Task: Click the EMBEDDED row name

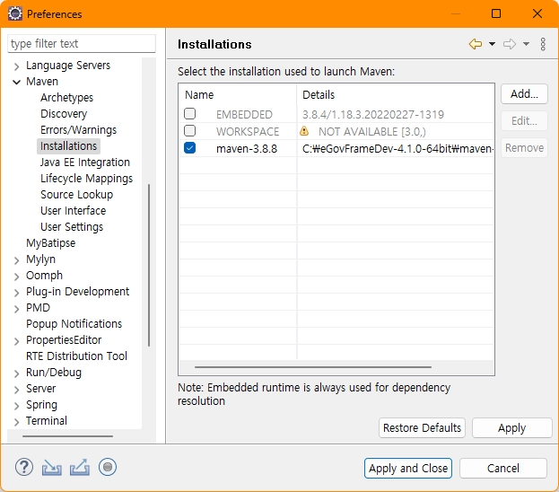Action: point(244,115)
